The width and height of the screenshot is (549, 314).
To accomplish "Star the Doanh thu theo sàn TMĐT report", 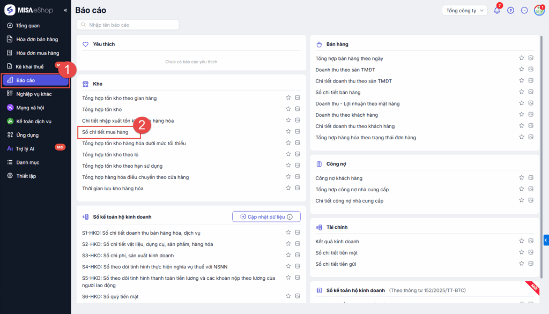I will click(521, 70).
